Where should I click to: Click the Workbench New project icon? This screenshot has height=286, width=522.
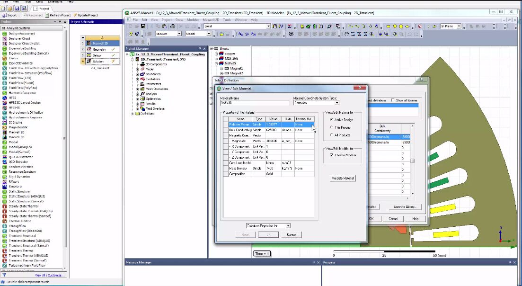(x=4, y=9)
